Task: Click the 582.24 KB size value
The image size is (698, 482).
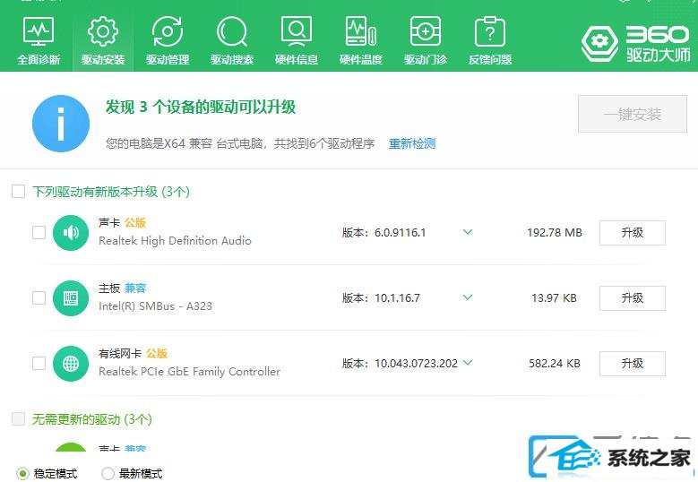Action: tap(555, 363)
